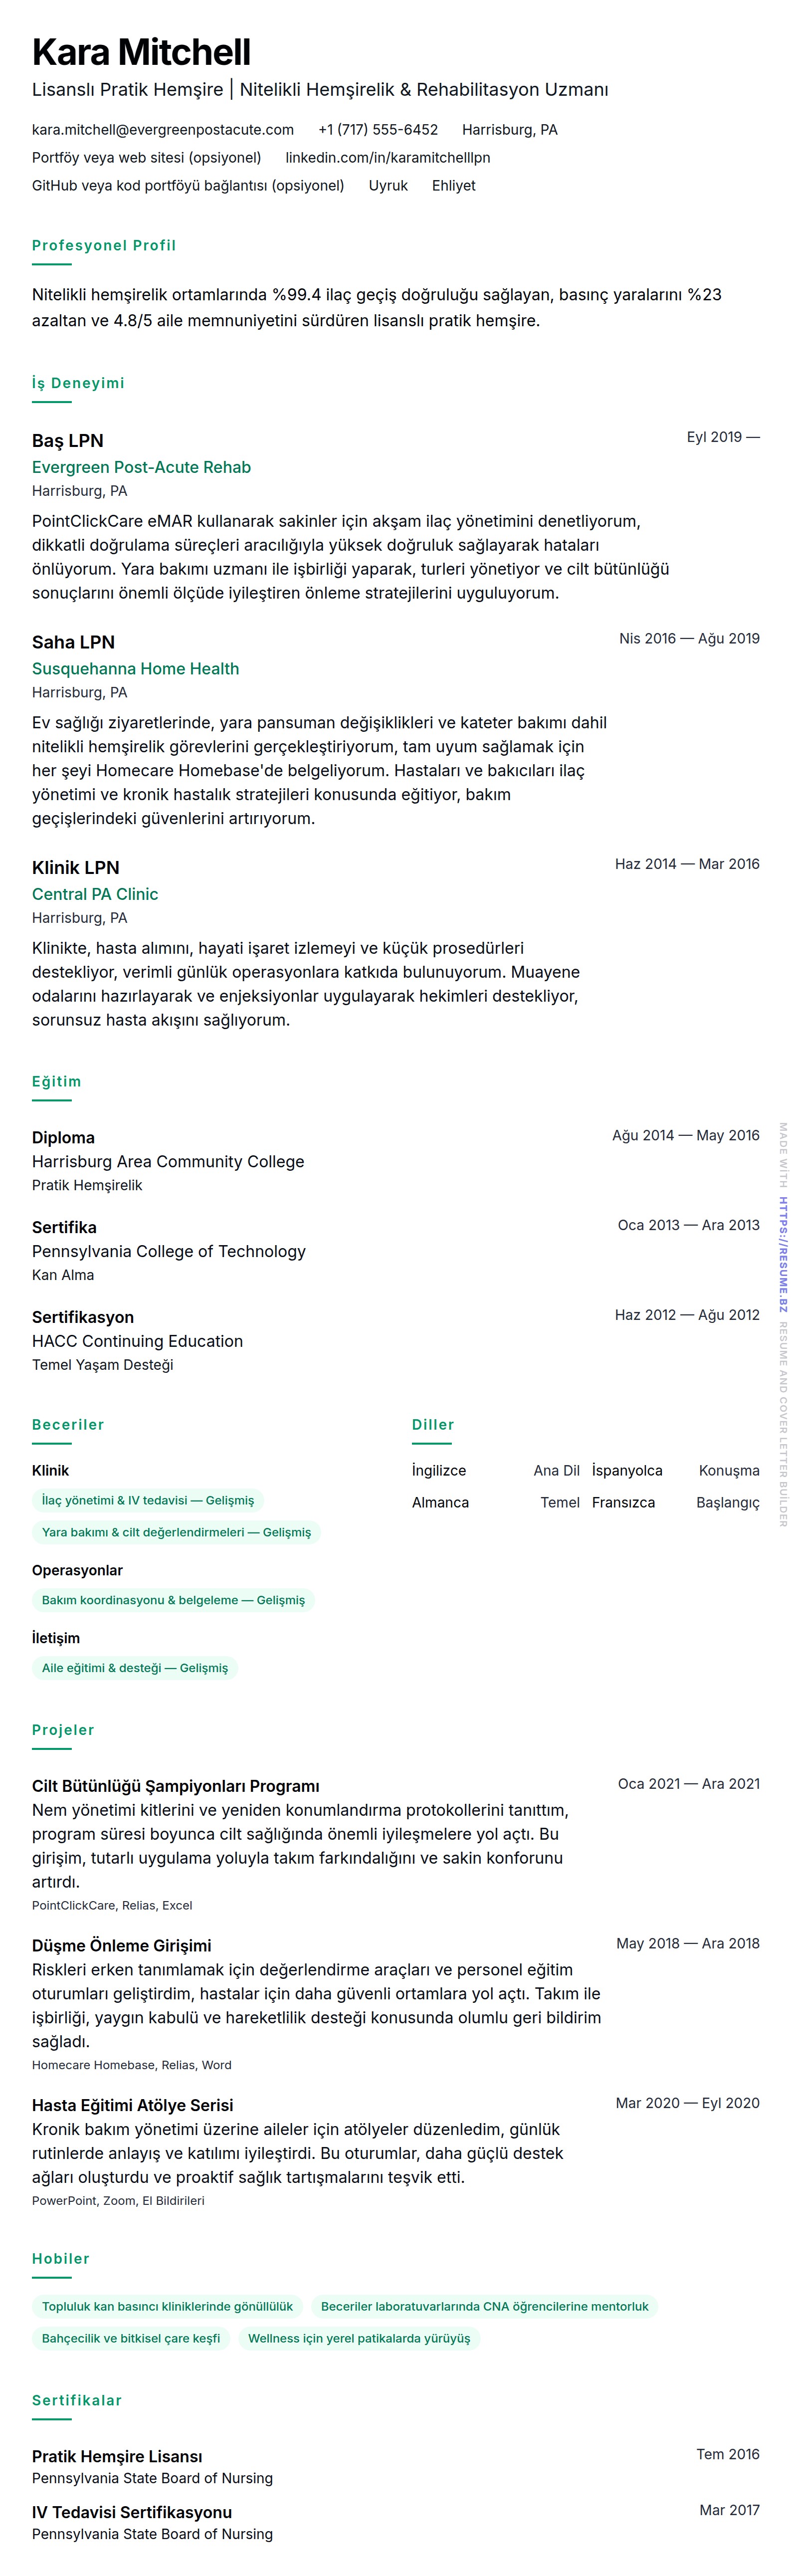Click the "Portföy veya web sitesi (opsiyonel)" placeholder

click(146, 158)
